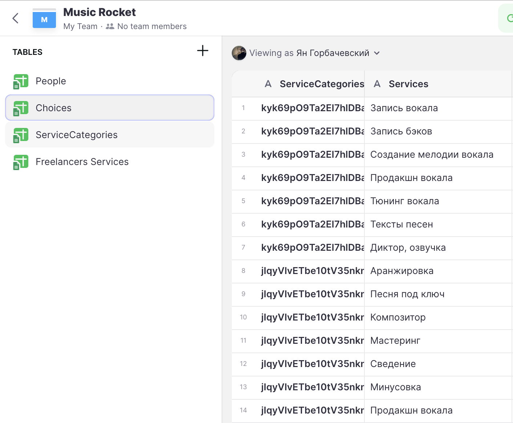This screenshot has width=513, height=423.
Task: Click the ServiceCategories table sheet icon
Action: [21, 135]
